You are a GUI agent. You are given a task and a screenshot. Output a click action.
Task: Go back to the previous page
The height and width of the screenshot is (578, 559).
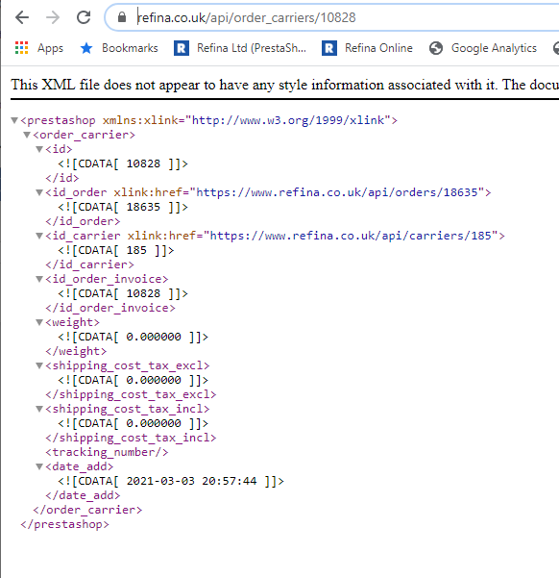(22, 17)
